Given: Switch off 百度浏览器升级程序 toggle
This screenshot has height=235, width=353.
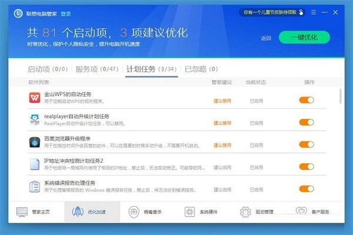Looking at the screenshot, I should pos(307,145).
